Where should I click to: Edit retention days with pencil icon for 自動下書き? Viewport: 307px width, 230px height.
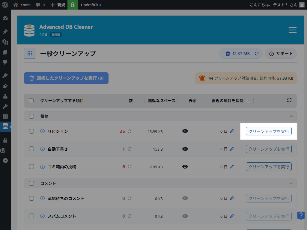pyautogui.click(x=232, y=149)
